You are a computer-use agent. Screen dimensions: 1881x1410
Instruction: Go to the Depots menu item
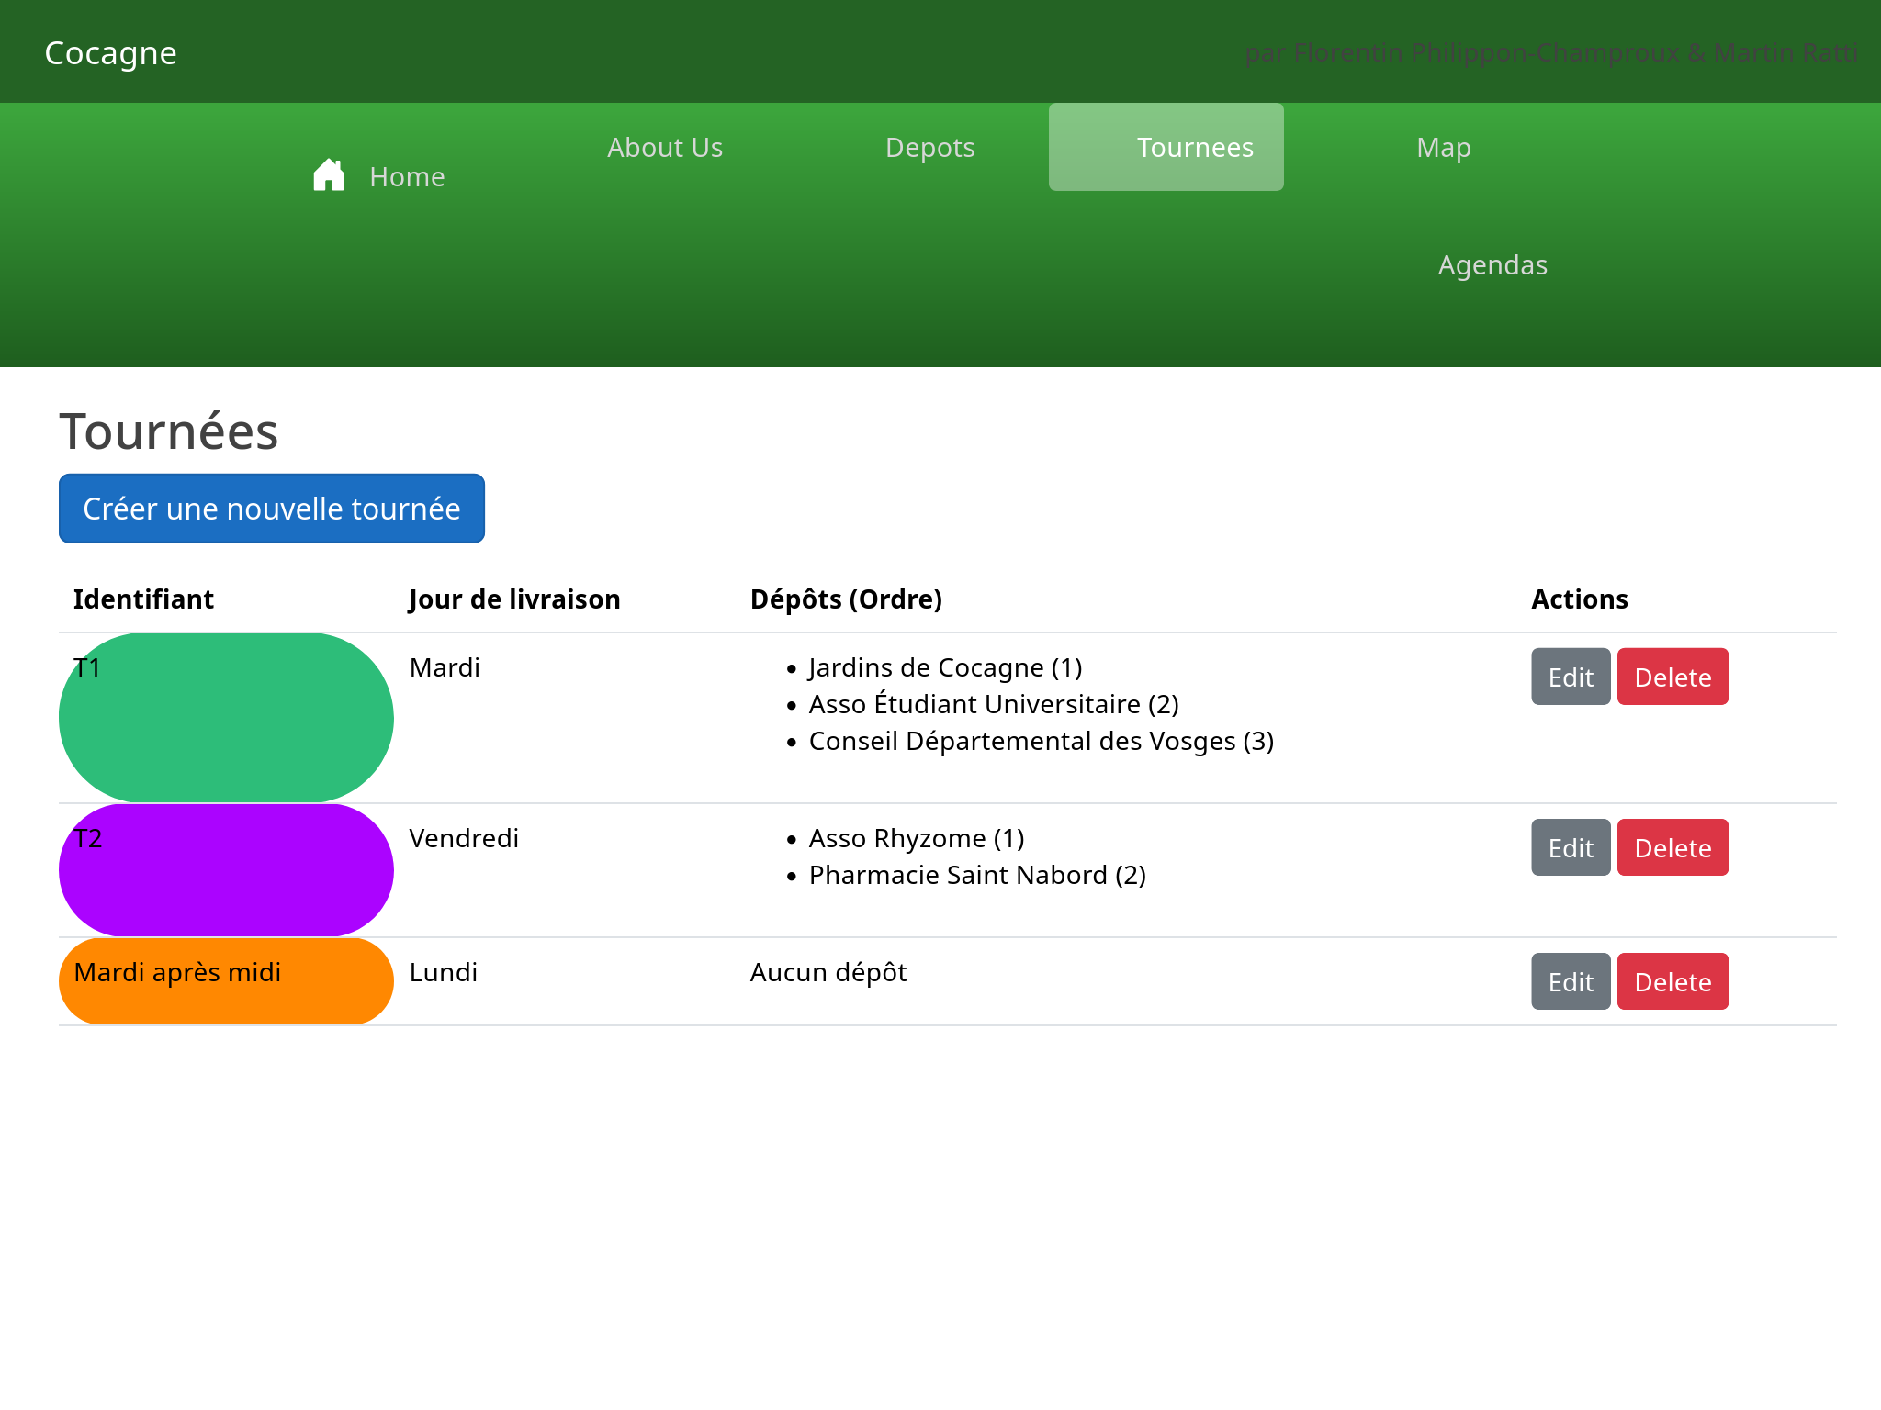coord(929,147)
